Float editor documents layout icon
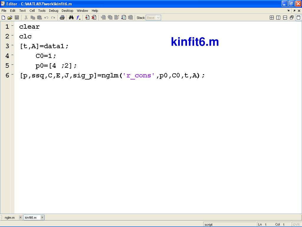 [292, 18]
